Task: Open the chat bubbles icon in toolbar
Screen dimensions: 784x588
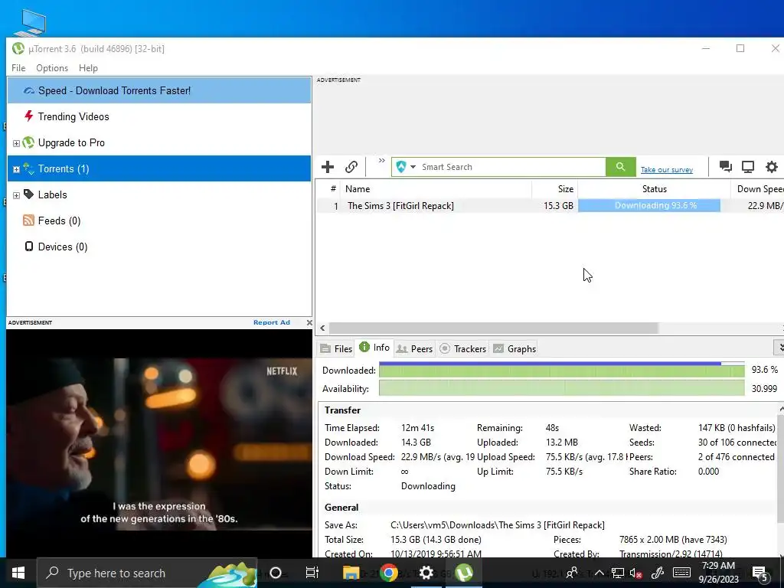Action: (726, 166)
